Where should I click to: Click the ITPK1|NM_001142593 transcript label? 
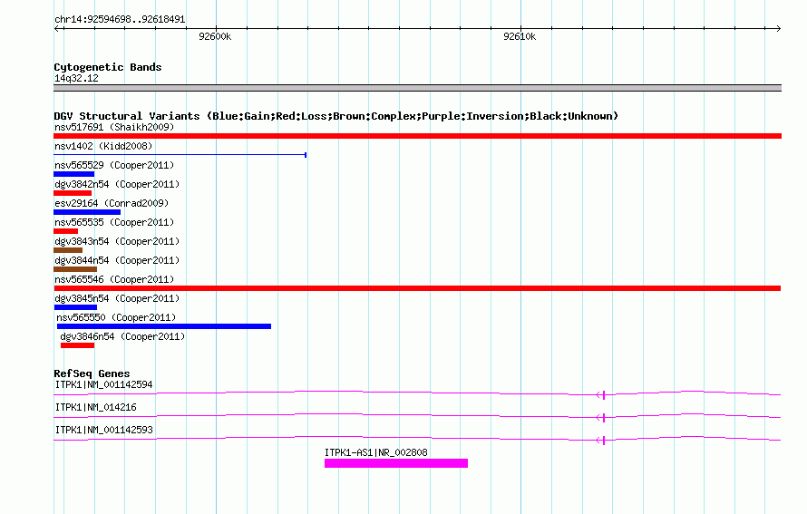pyautogui.click(x=104, y=430)
